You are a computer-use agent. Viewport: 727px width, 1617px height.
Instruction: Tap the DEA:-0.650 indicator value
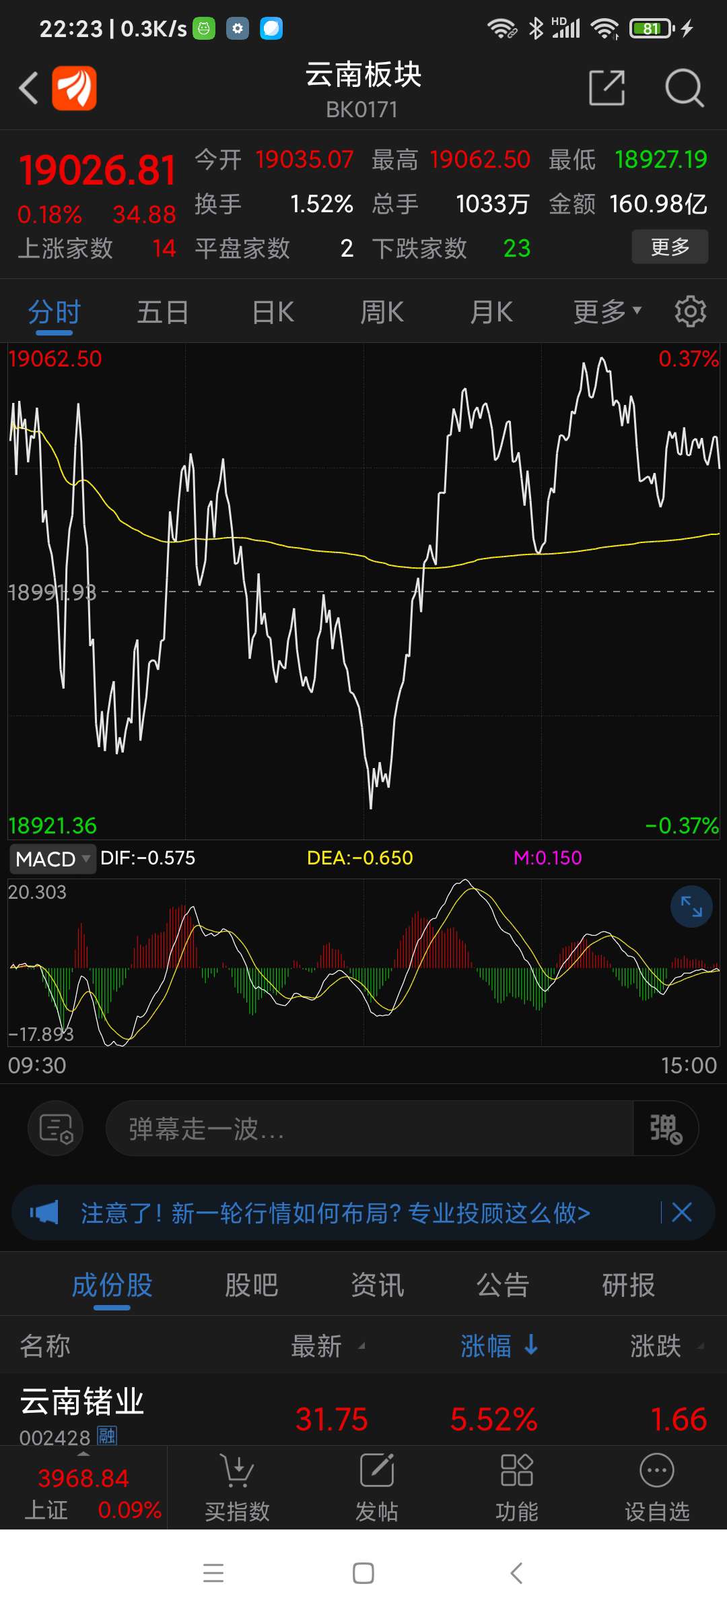360,858
